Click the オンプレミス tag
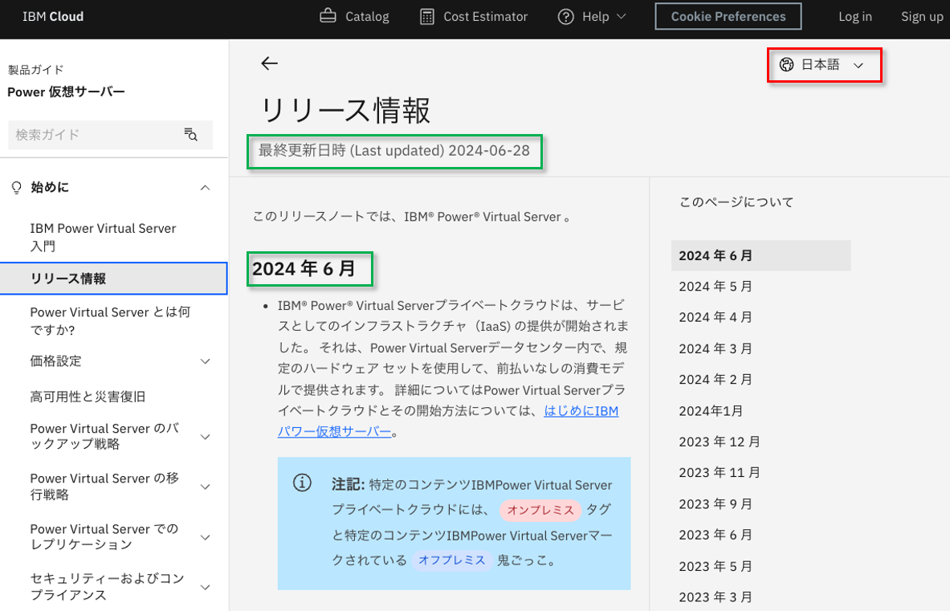Image resolution: width=950 pixels, height=611 pixels. pyautogui.click(x=540, y=510)
